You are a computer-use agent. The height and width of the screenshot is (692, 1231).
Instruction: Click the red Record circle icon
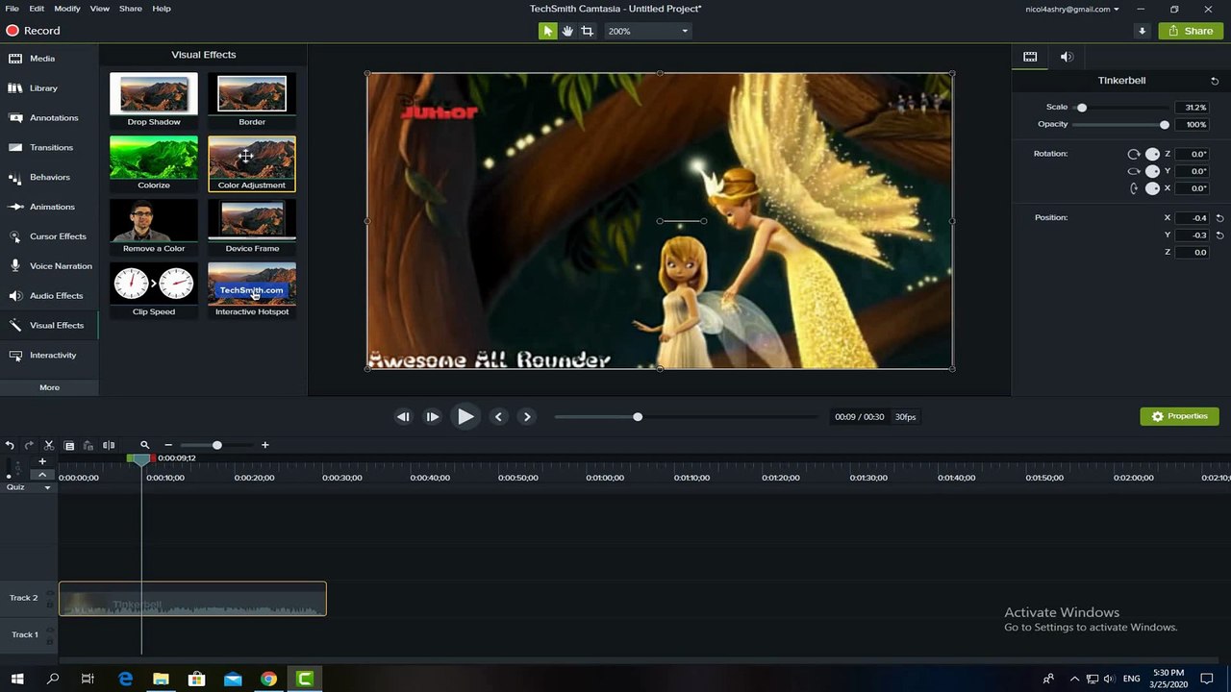click(x=13, y=31)
